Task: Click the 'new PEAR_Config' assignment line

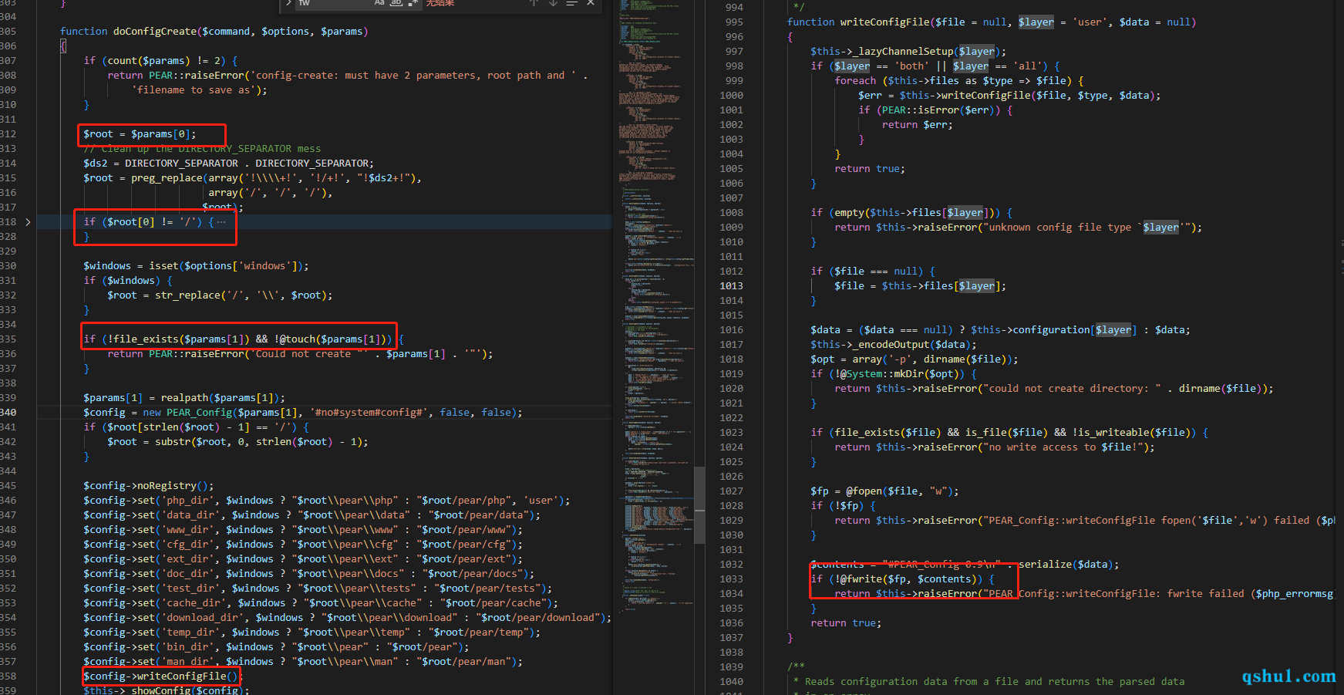Action: click(303, 413)
